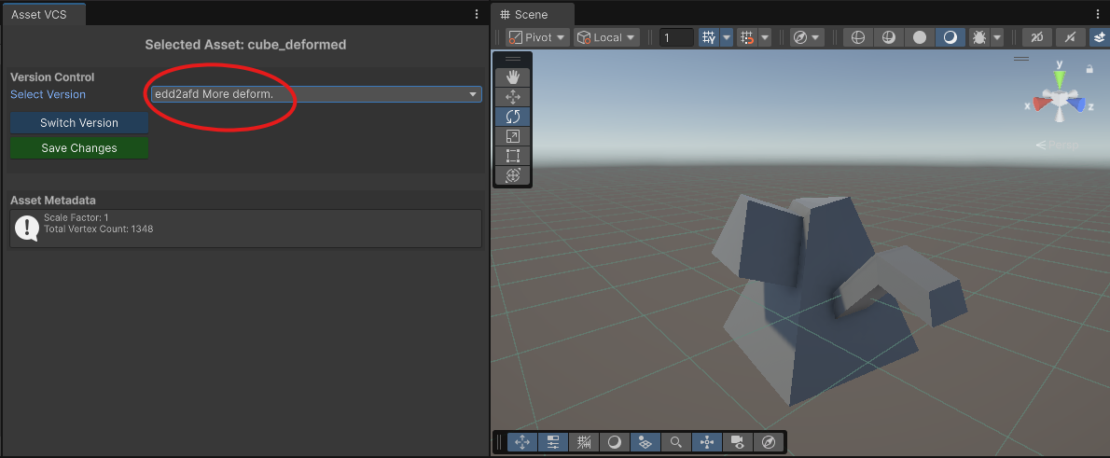Click the camera with eye icon
The height and width of the screenshot is (458, 1110).
click(738, 442)
